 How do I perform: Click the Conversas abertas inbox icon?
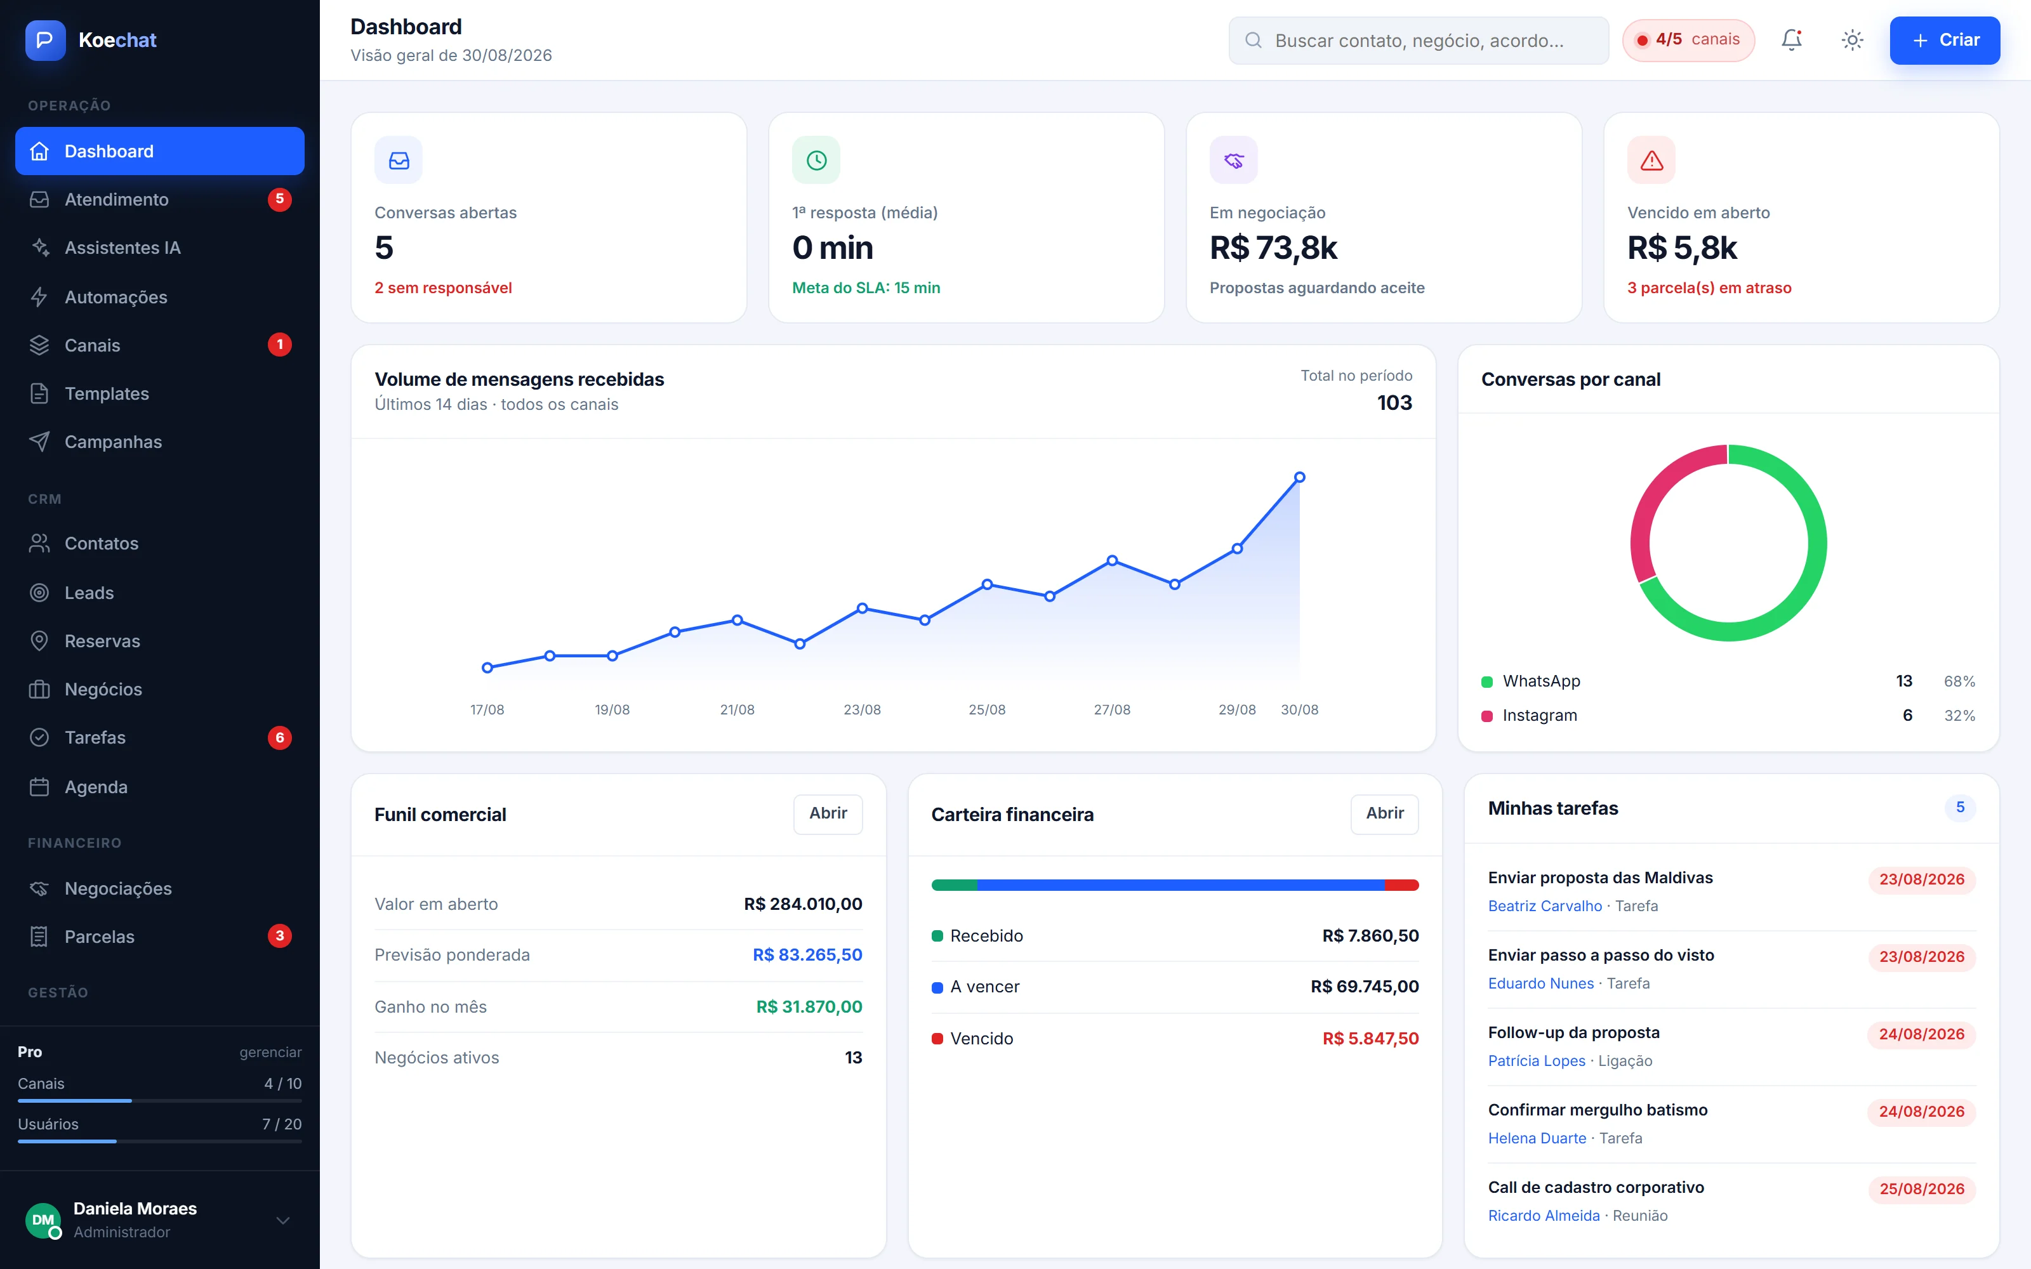coord(399,161)
